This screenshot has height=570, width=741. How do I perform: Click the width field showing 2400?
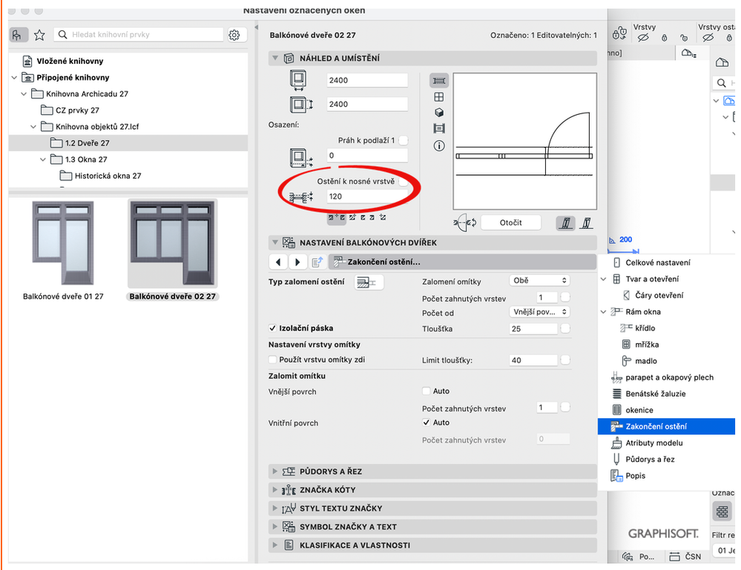coord(366,80)
